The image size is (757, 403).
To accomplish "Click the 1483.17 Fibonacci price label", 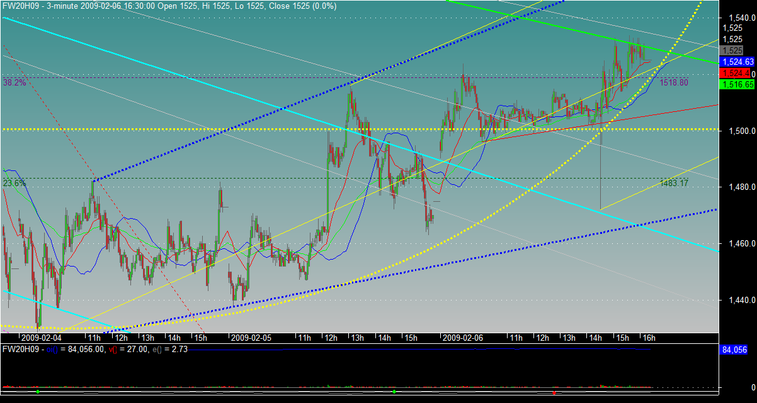I will point(674,183).
